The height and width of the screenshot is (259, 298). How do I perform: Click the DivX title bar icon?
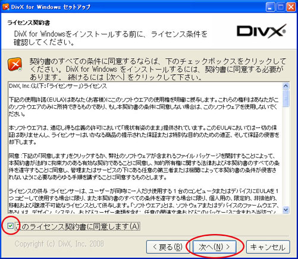5,7
